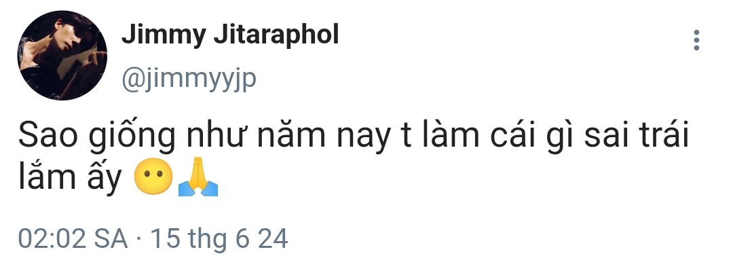Open Jimmy Jitaraphol's profile picture
This screenshot has width=733, height=273.
pos(62,55)
